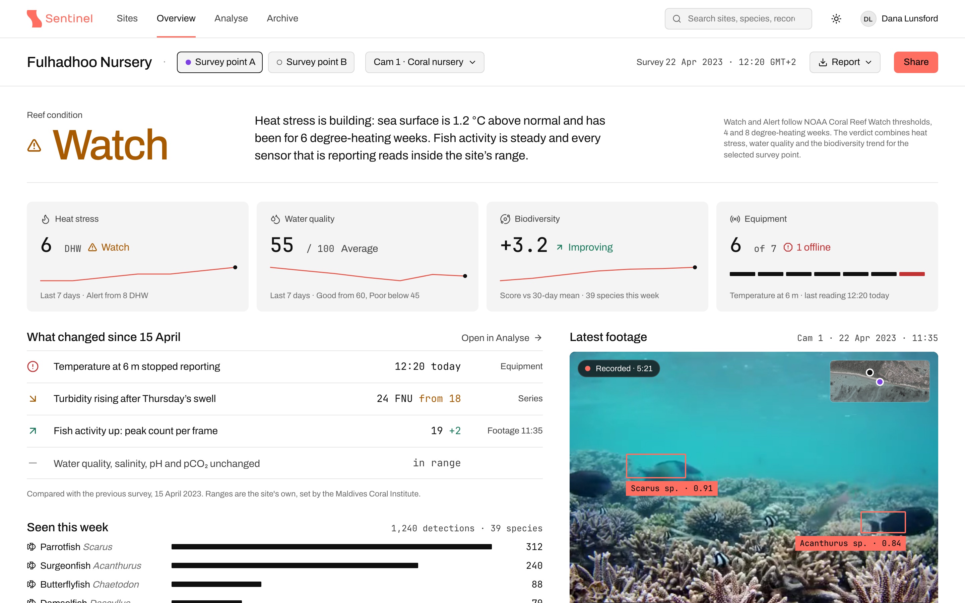Toggle the light/dark theme sun icon

[836, 19]
